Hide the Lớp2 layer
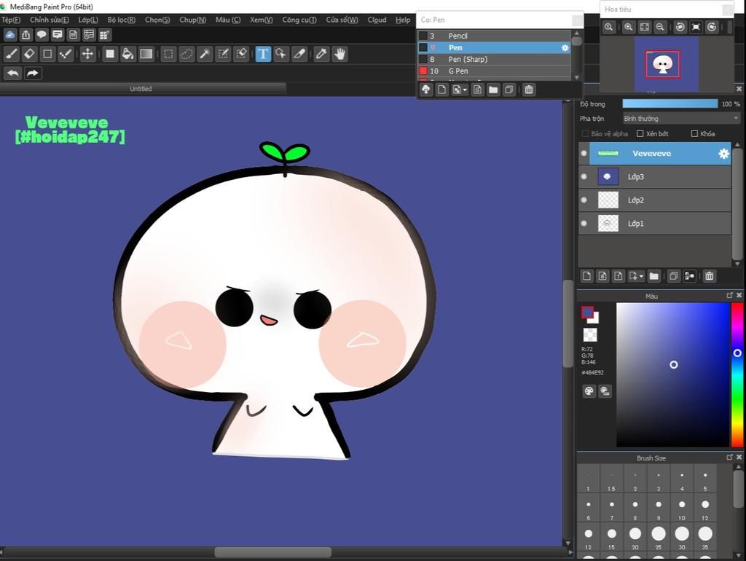746x561 pixels. tap(584, 200)
